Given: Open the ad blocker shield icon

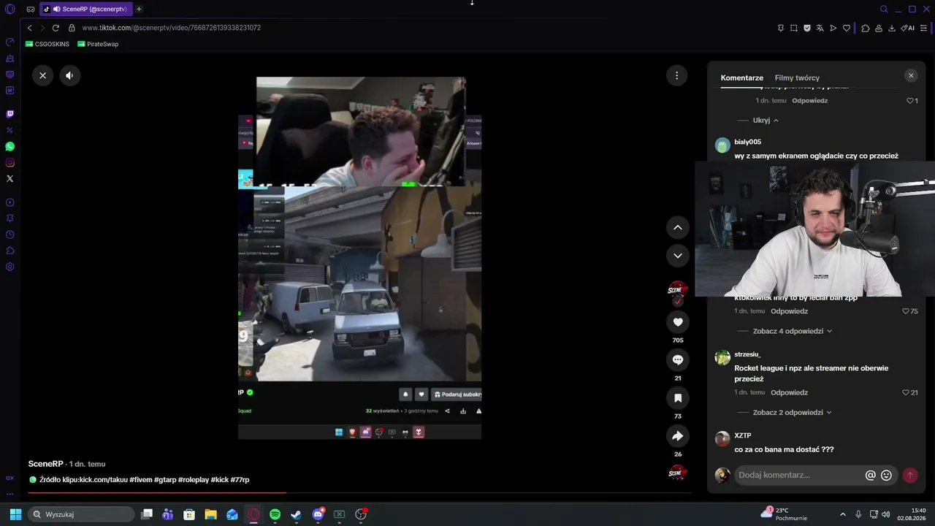Looking at the screenshot, I should 807,28.
